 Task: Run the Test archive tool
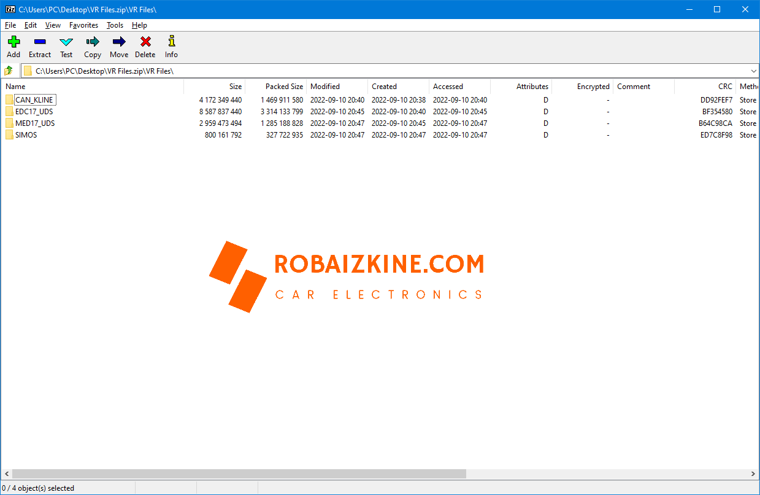(x=66, y=42)
